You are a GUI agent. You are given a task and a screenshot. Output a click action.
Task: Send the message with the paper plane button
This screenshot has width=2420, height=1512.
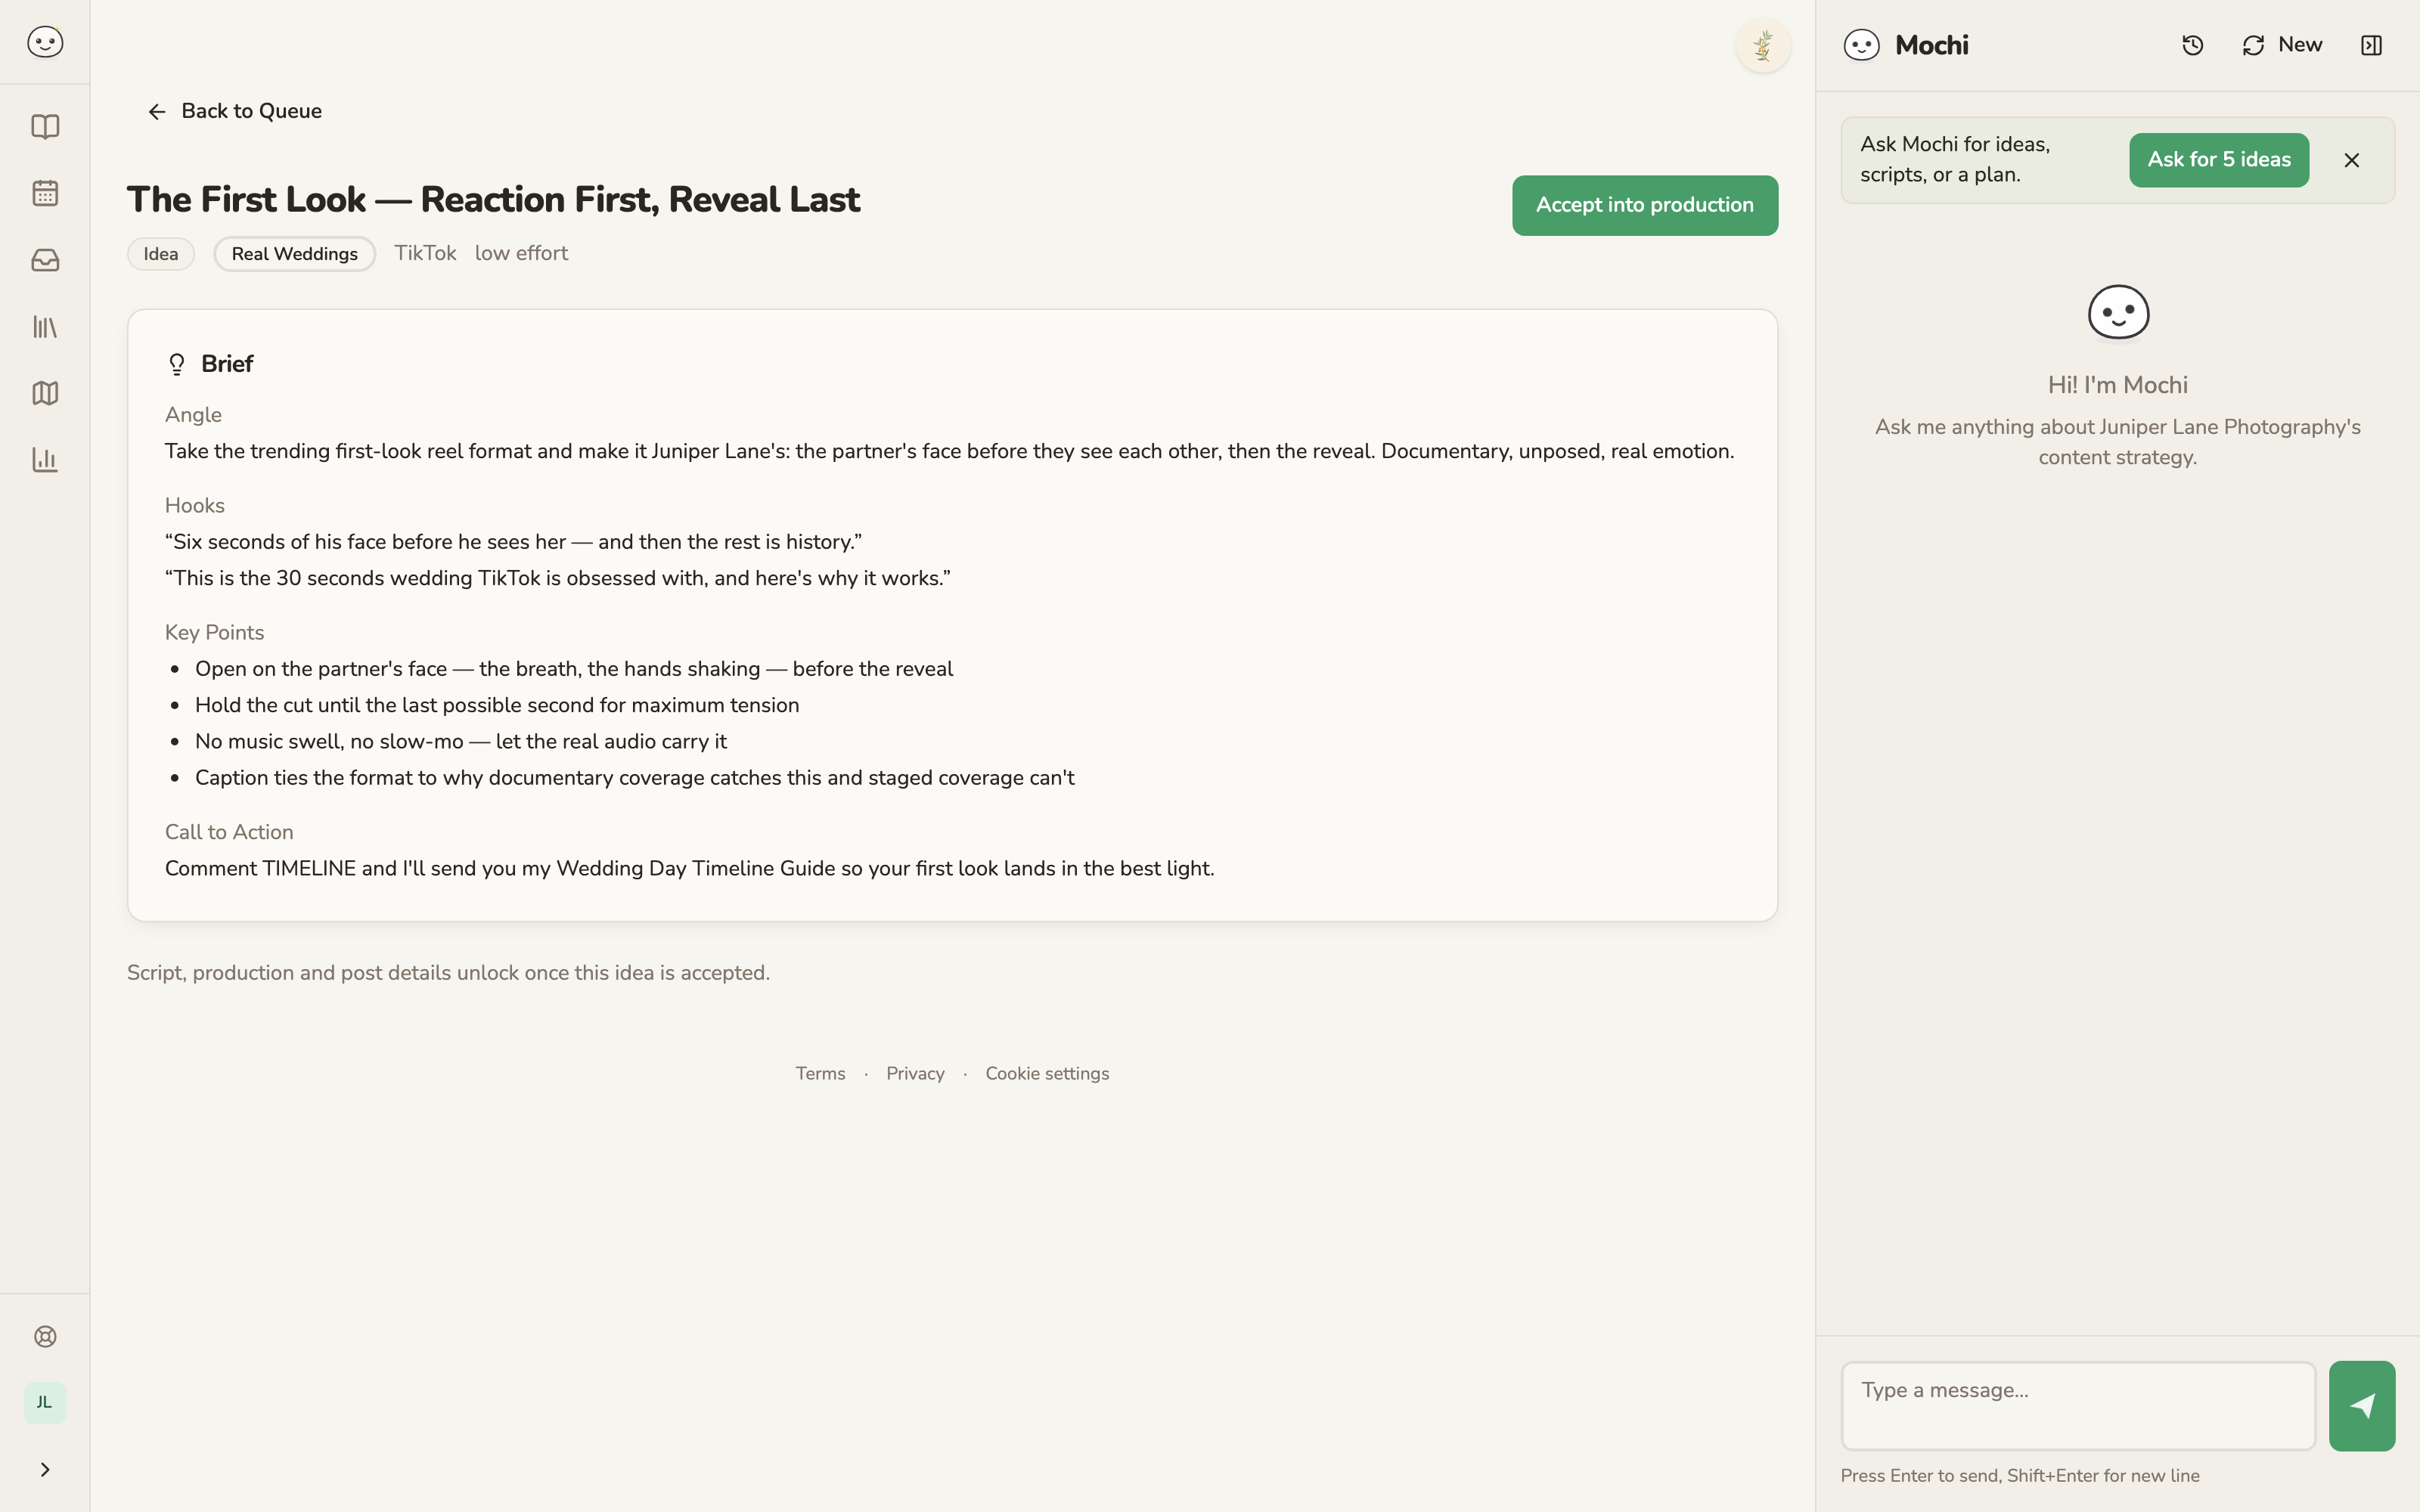(2361, 1405)
